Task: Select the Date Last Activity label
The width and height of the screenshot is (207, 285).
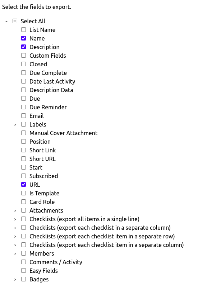Action: coord(52,81)
